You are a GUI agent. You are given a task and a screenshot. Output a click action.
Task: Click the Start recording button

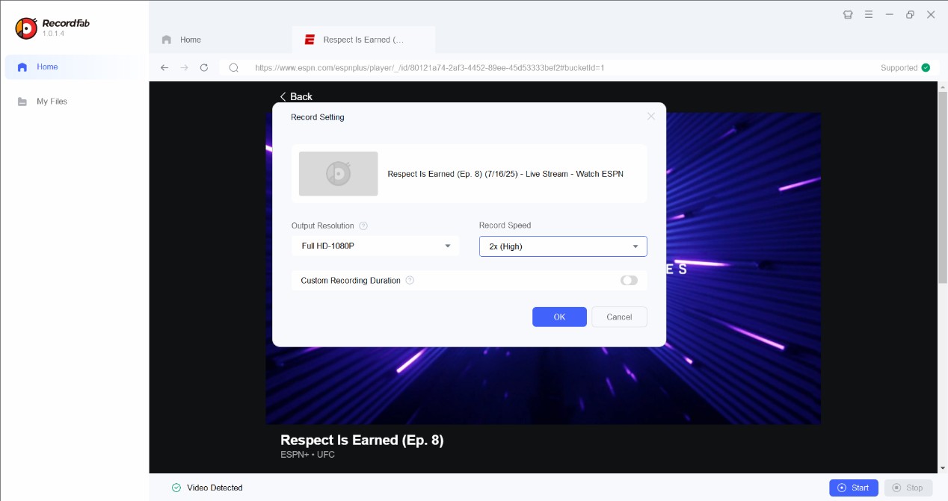tap(854, 488)
